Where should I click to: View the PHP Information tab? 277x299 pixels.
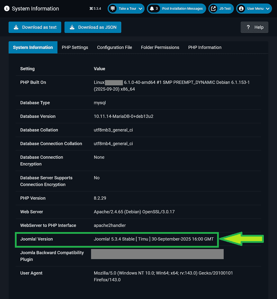[x=205, y=48]
